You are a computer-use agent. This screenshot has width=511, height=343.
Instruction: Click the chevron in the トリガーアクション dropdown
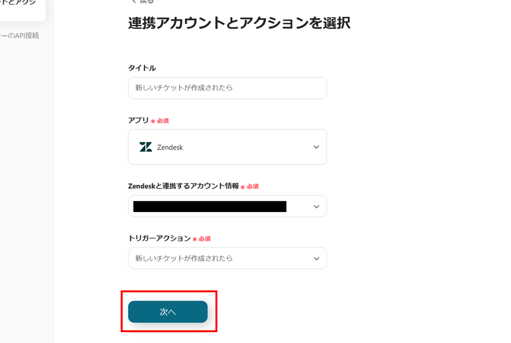(x=316, y=259)
